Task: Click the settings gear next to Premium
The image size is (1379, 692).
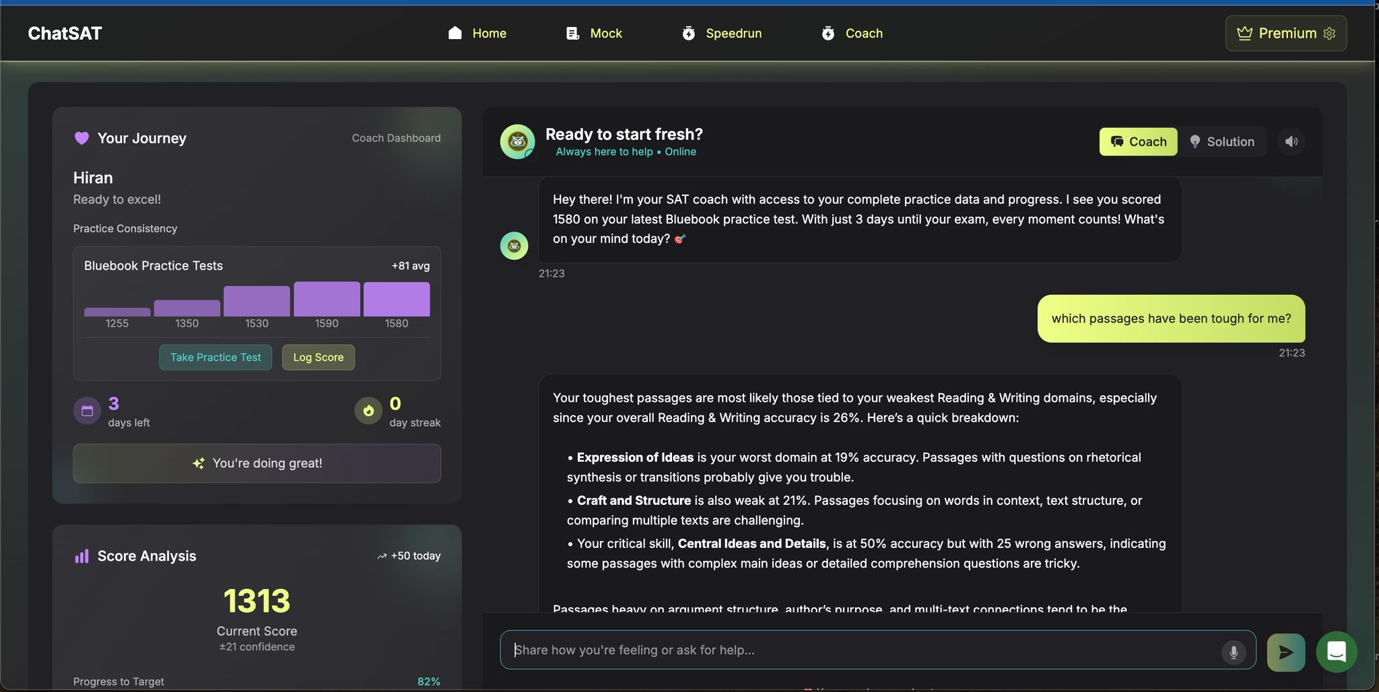Action: pyautogui.click(x=1329, y=34)
